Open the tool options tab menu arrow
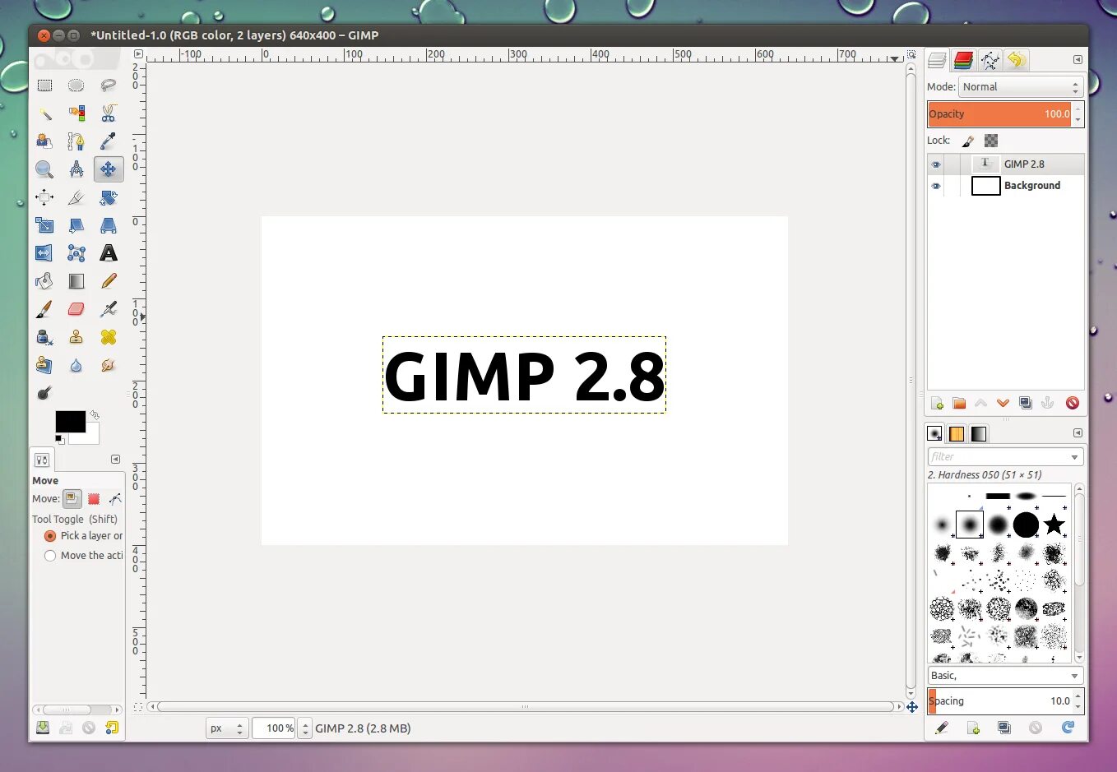1117x772 pixels. click(x=116, y=460)
